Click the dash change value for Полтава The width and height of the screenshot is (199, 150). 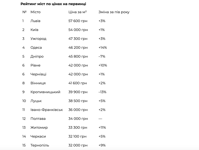point(100,118)
